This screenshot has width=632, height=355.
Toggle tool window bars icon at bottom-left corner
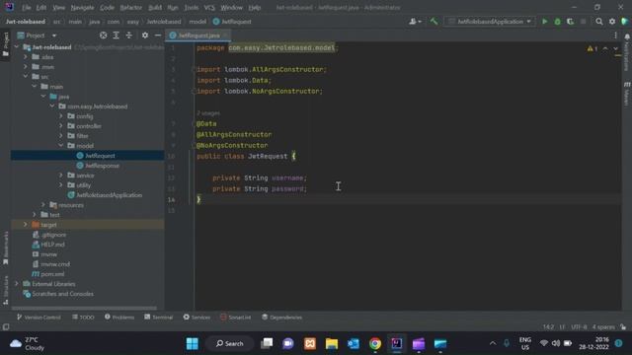point(6,326)
